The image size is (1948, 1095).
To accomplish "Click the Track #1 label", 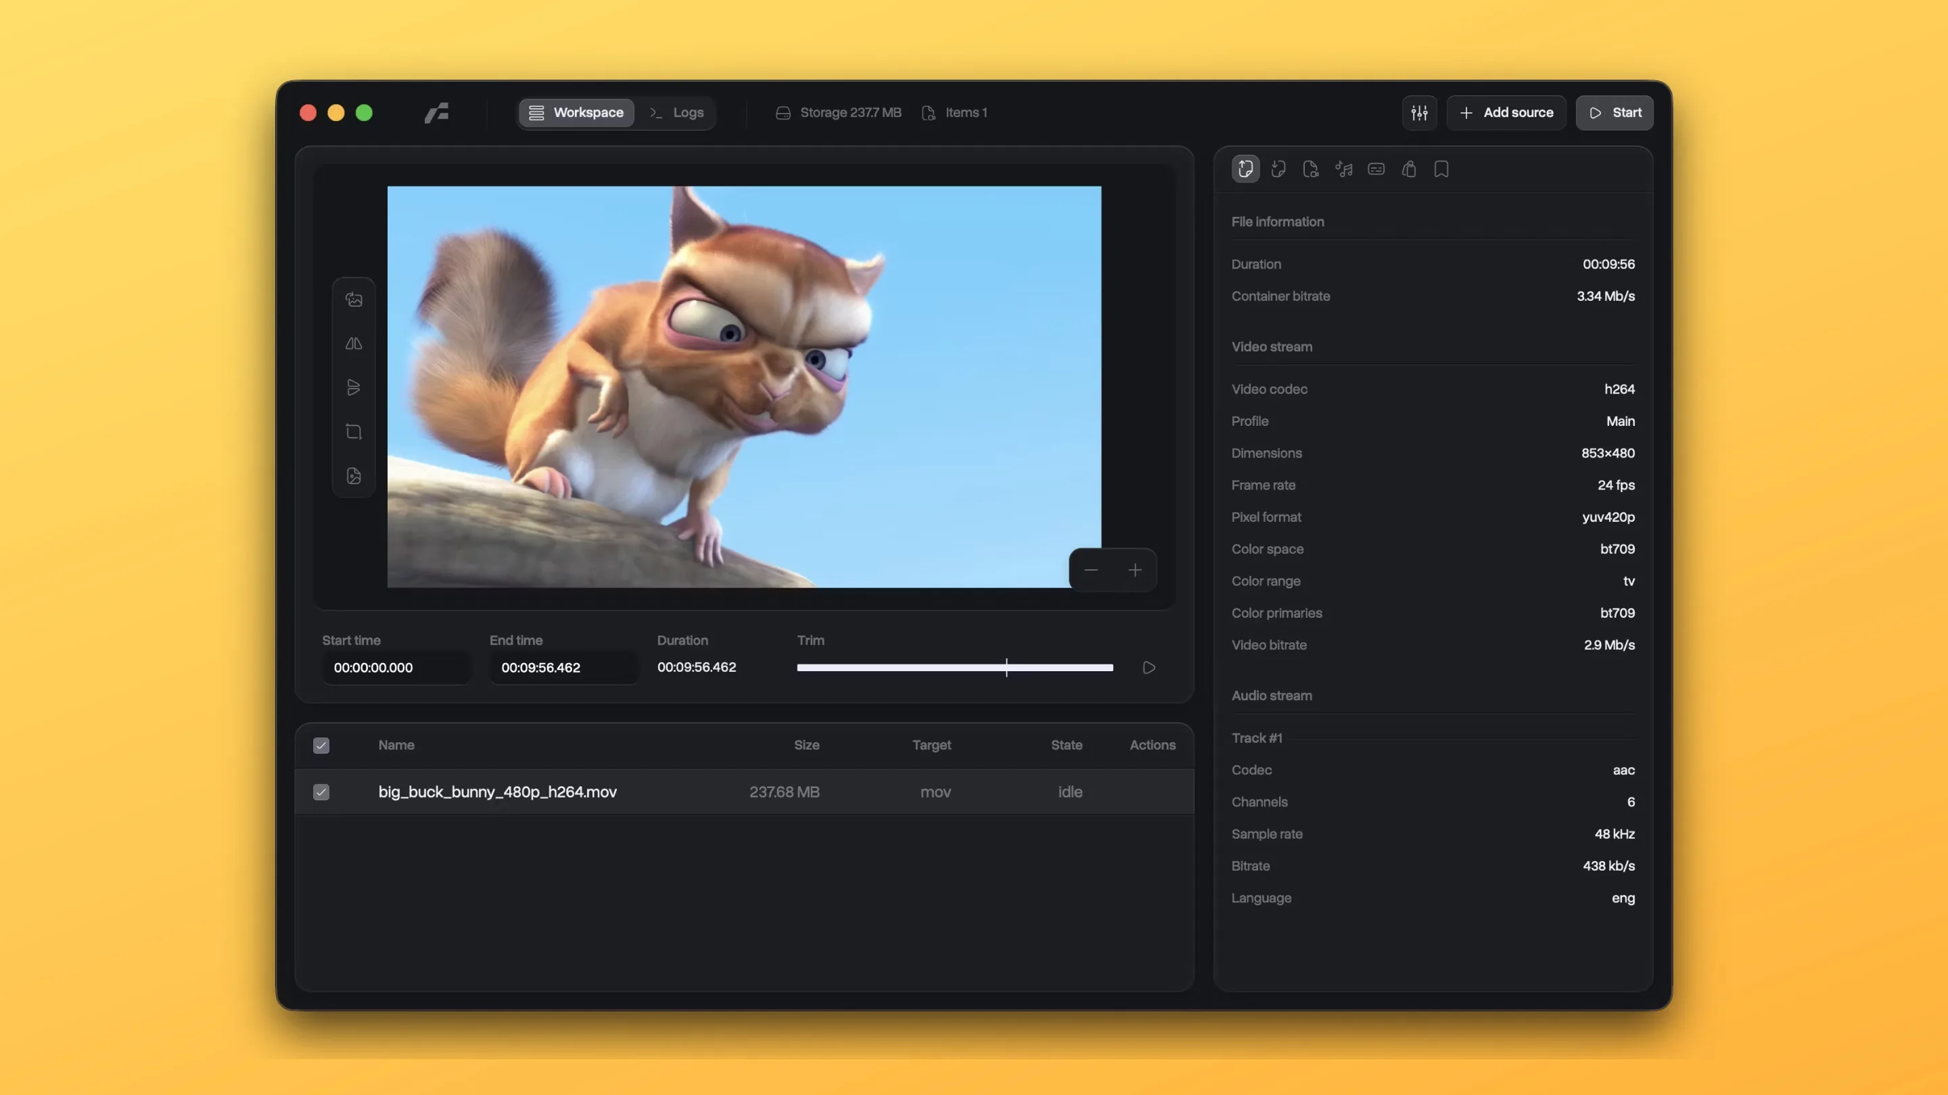I will 1257,738.
